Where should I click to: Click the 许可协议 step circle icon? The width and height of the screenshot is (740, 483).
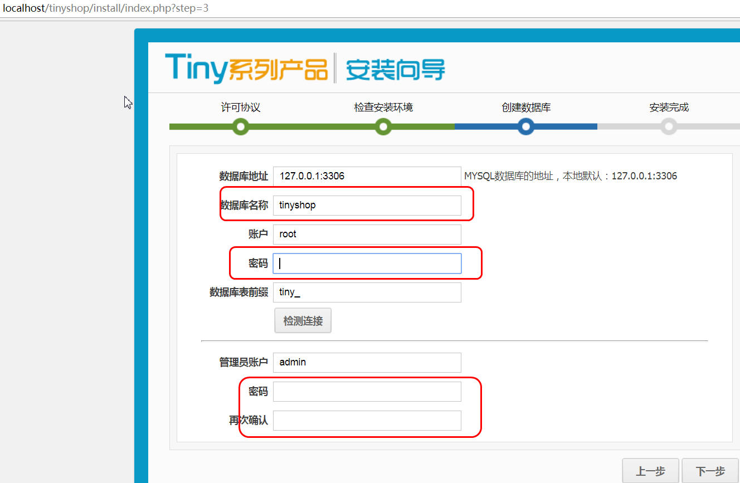tap(240, 126)
